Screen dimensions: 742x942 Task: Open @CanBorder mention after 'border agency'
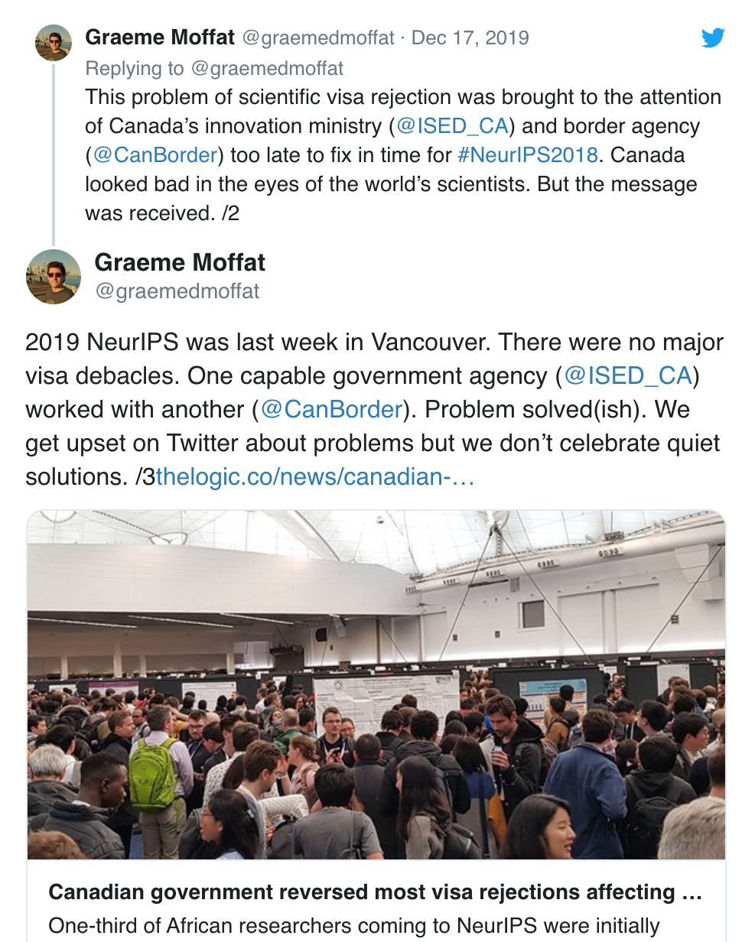tap(155, 155)
